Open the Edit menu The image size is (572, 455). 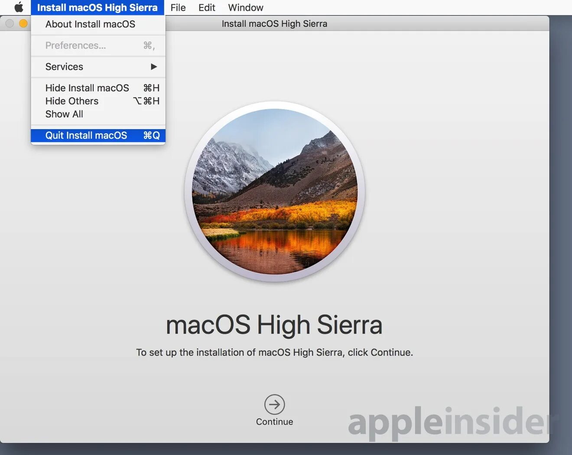[x=207, y=7]
